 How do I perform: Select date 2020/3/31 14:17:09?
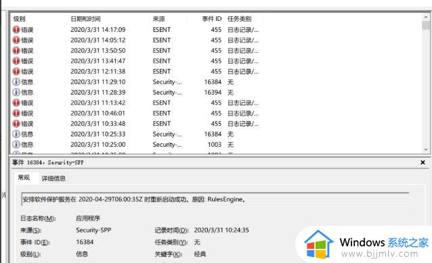[98, 30]
